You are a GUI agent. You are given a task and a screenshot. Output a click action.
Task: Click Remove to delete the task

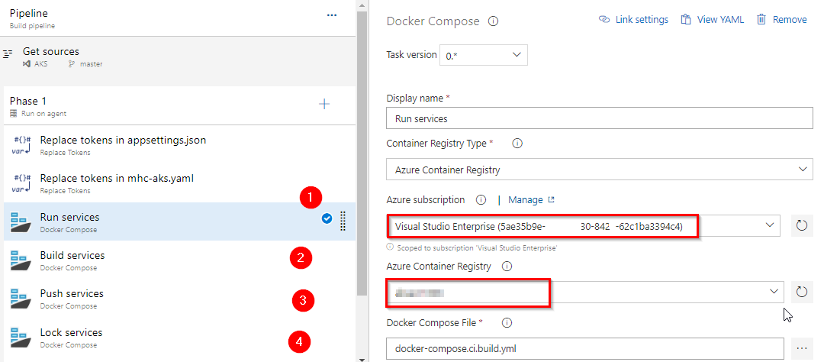(x=781, y=19)
